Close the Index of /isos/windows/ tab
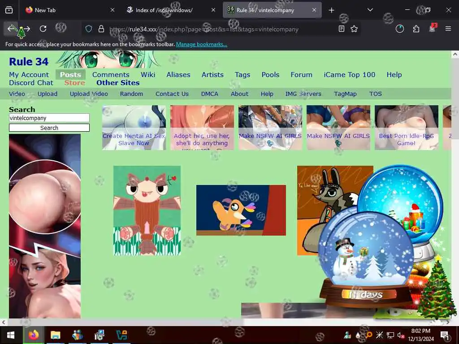 213,10
